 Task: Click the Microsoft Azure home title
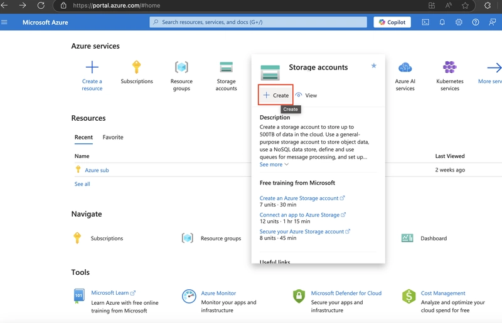[45, 23]
